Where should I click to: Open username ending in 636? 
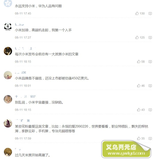21,72
